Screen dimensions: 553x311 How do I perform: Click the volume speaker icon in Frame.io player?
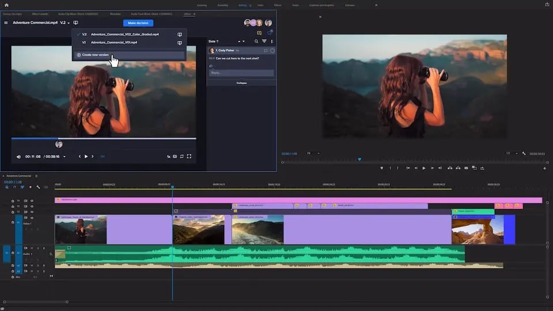click(x=18, y=157)
